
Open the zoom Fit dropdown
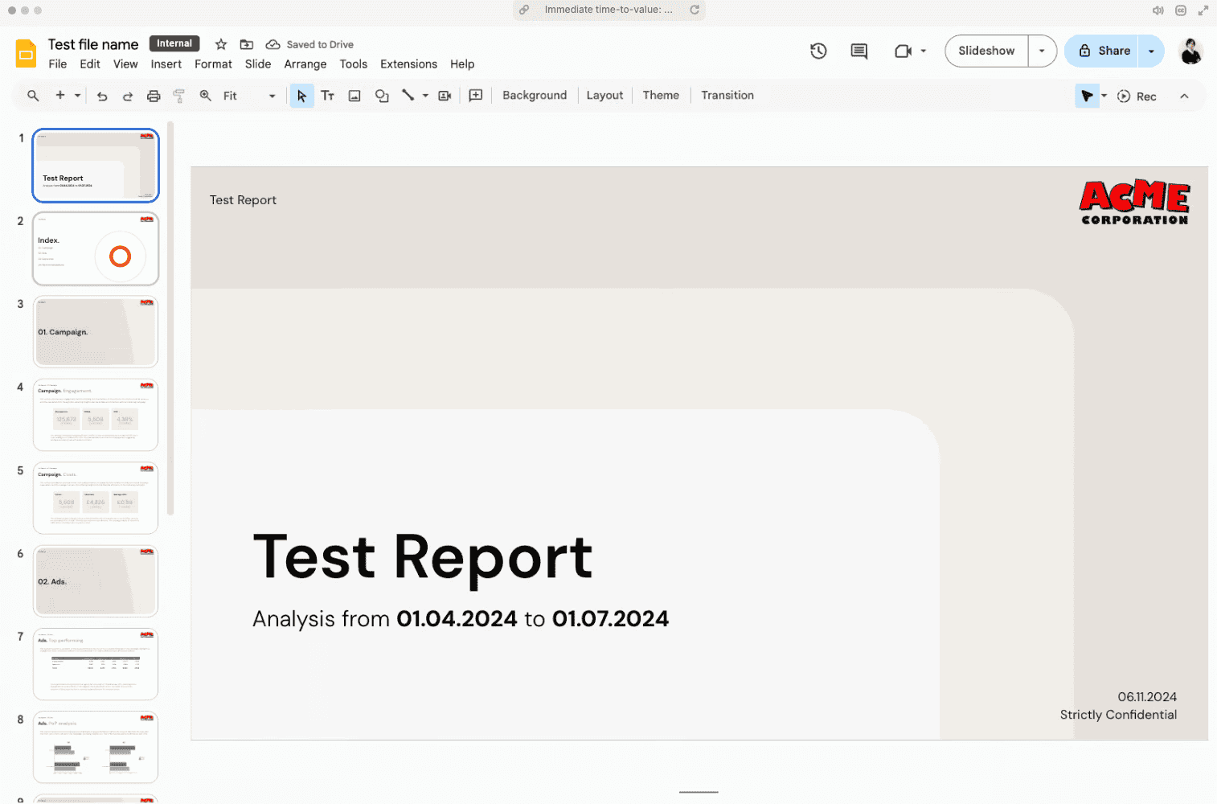pos(272,95)
